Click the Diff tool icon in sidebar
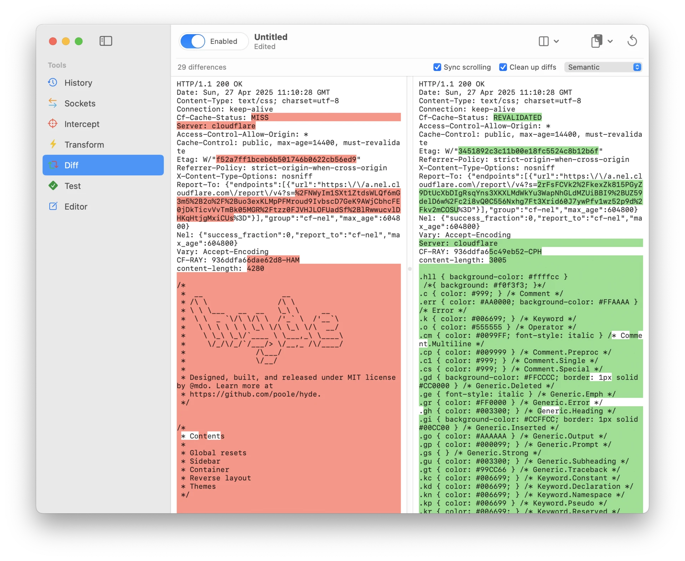 click(52, 165)
